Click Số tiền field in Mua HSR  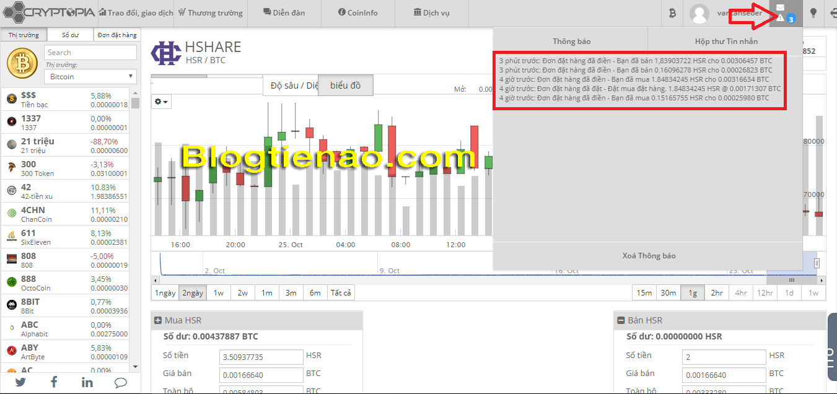coord(261,357)
